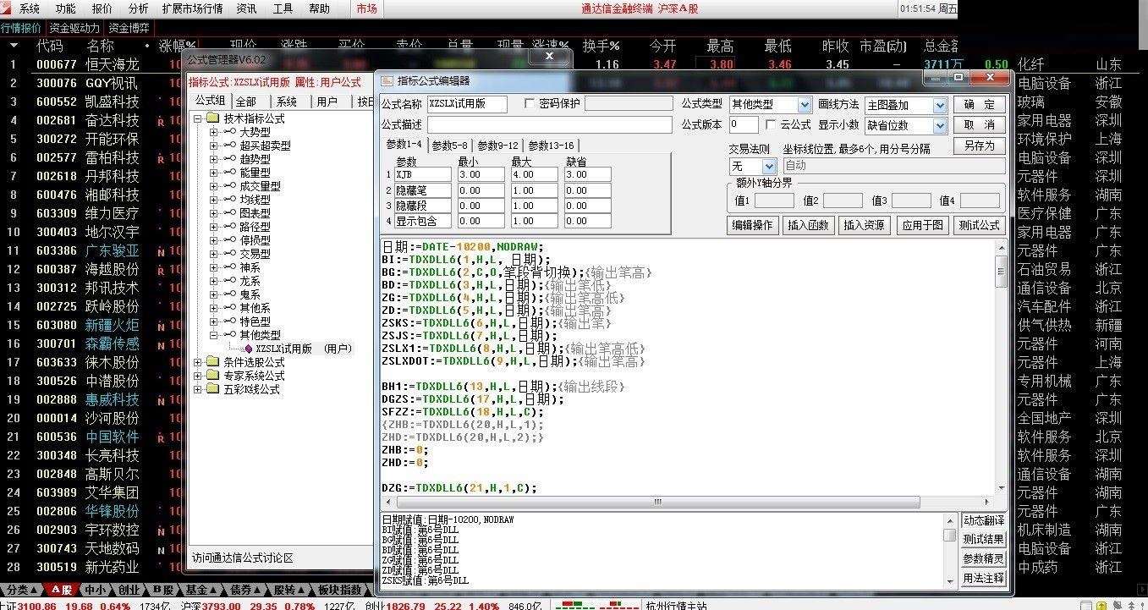Screen dimensions: 1148x610
Task: Click the key icon beside 大势型
Action: 229,132
